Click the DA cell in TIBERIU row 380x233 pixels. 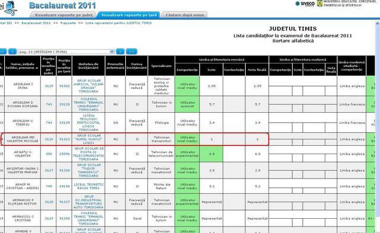[116, 123]
